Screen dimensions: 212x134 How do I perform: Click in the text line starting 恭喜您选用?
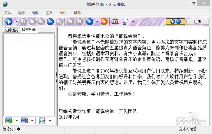click(106, 36)
